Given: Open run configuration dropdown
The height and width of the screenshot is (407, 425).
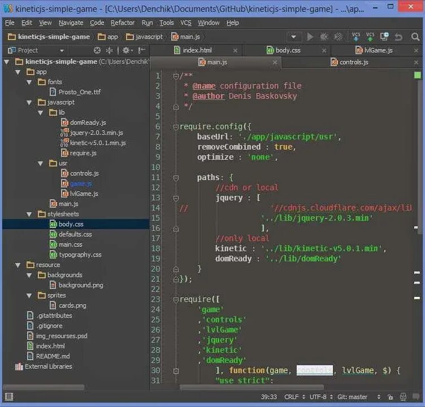Looking at the screenshot, I should pyautogui.click(x=293, y=37).
